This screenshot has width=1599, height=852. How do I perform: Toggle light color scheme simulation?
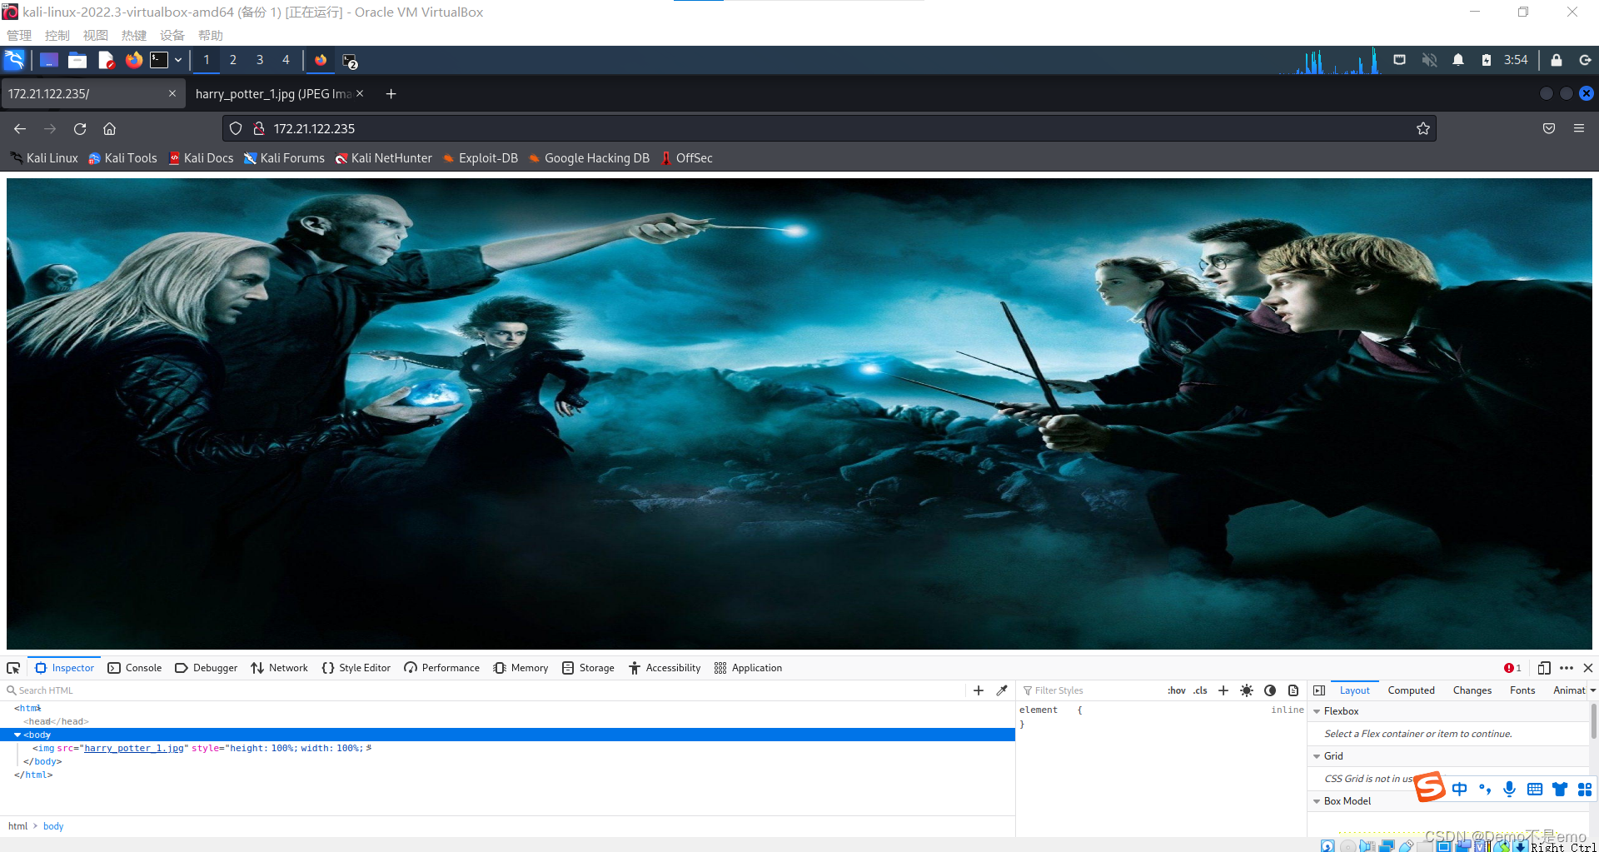(x=1247, y=690)
